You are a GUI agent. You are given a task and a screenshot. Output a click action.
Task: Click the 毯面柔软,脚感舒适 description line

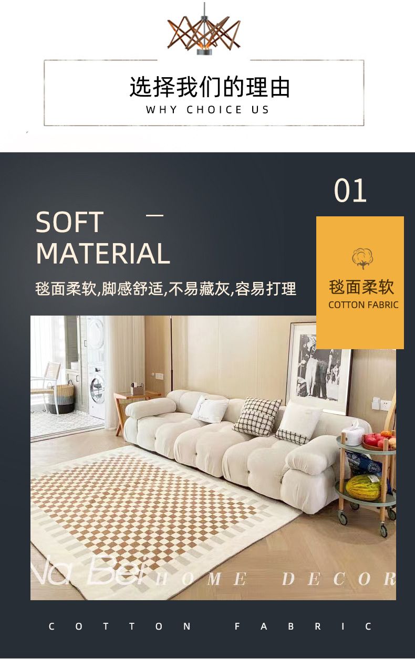(166, 289)
